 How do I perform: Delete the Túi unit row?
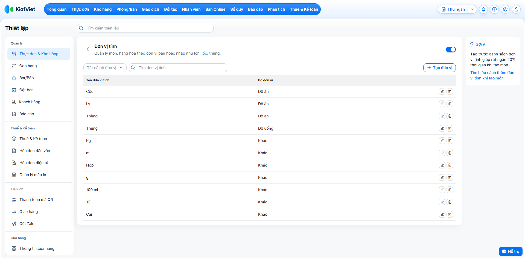click(450, 202)
